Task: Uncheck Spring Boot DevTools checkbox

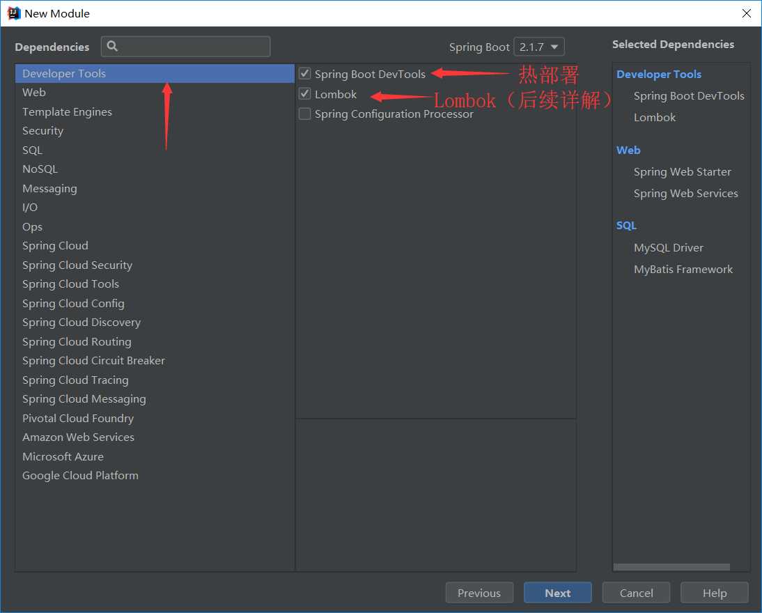Action: click(304, 73)
